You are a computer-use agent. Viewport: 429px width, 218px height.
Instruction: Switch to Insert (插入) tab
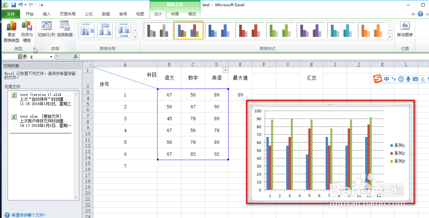(47, 14)
